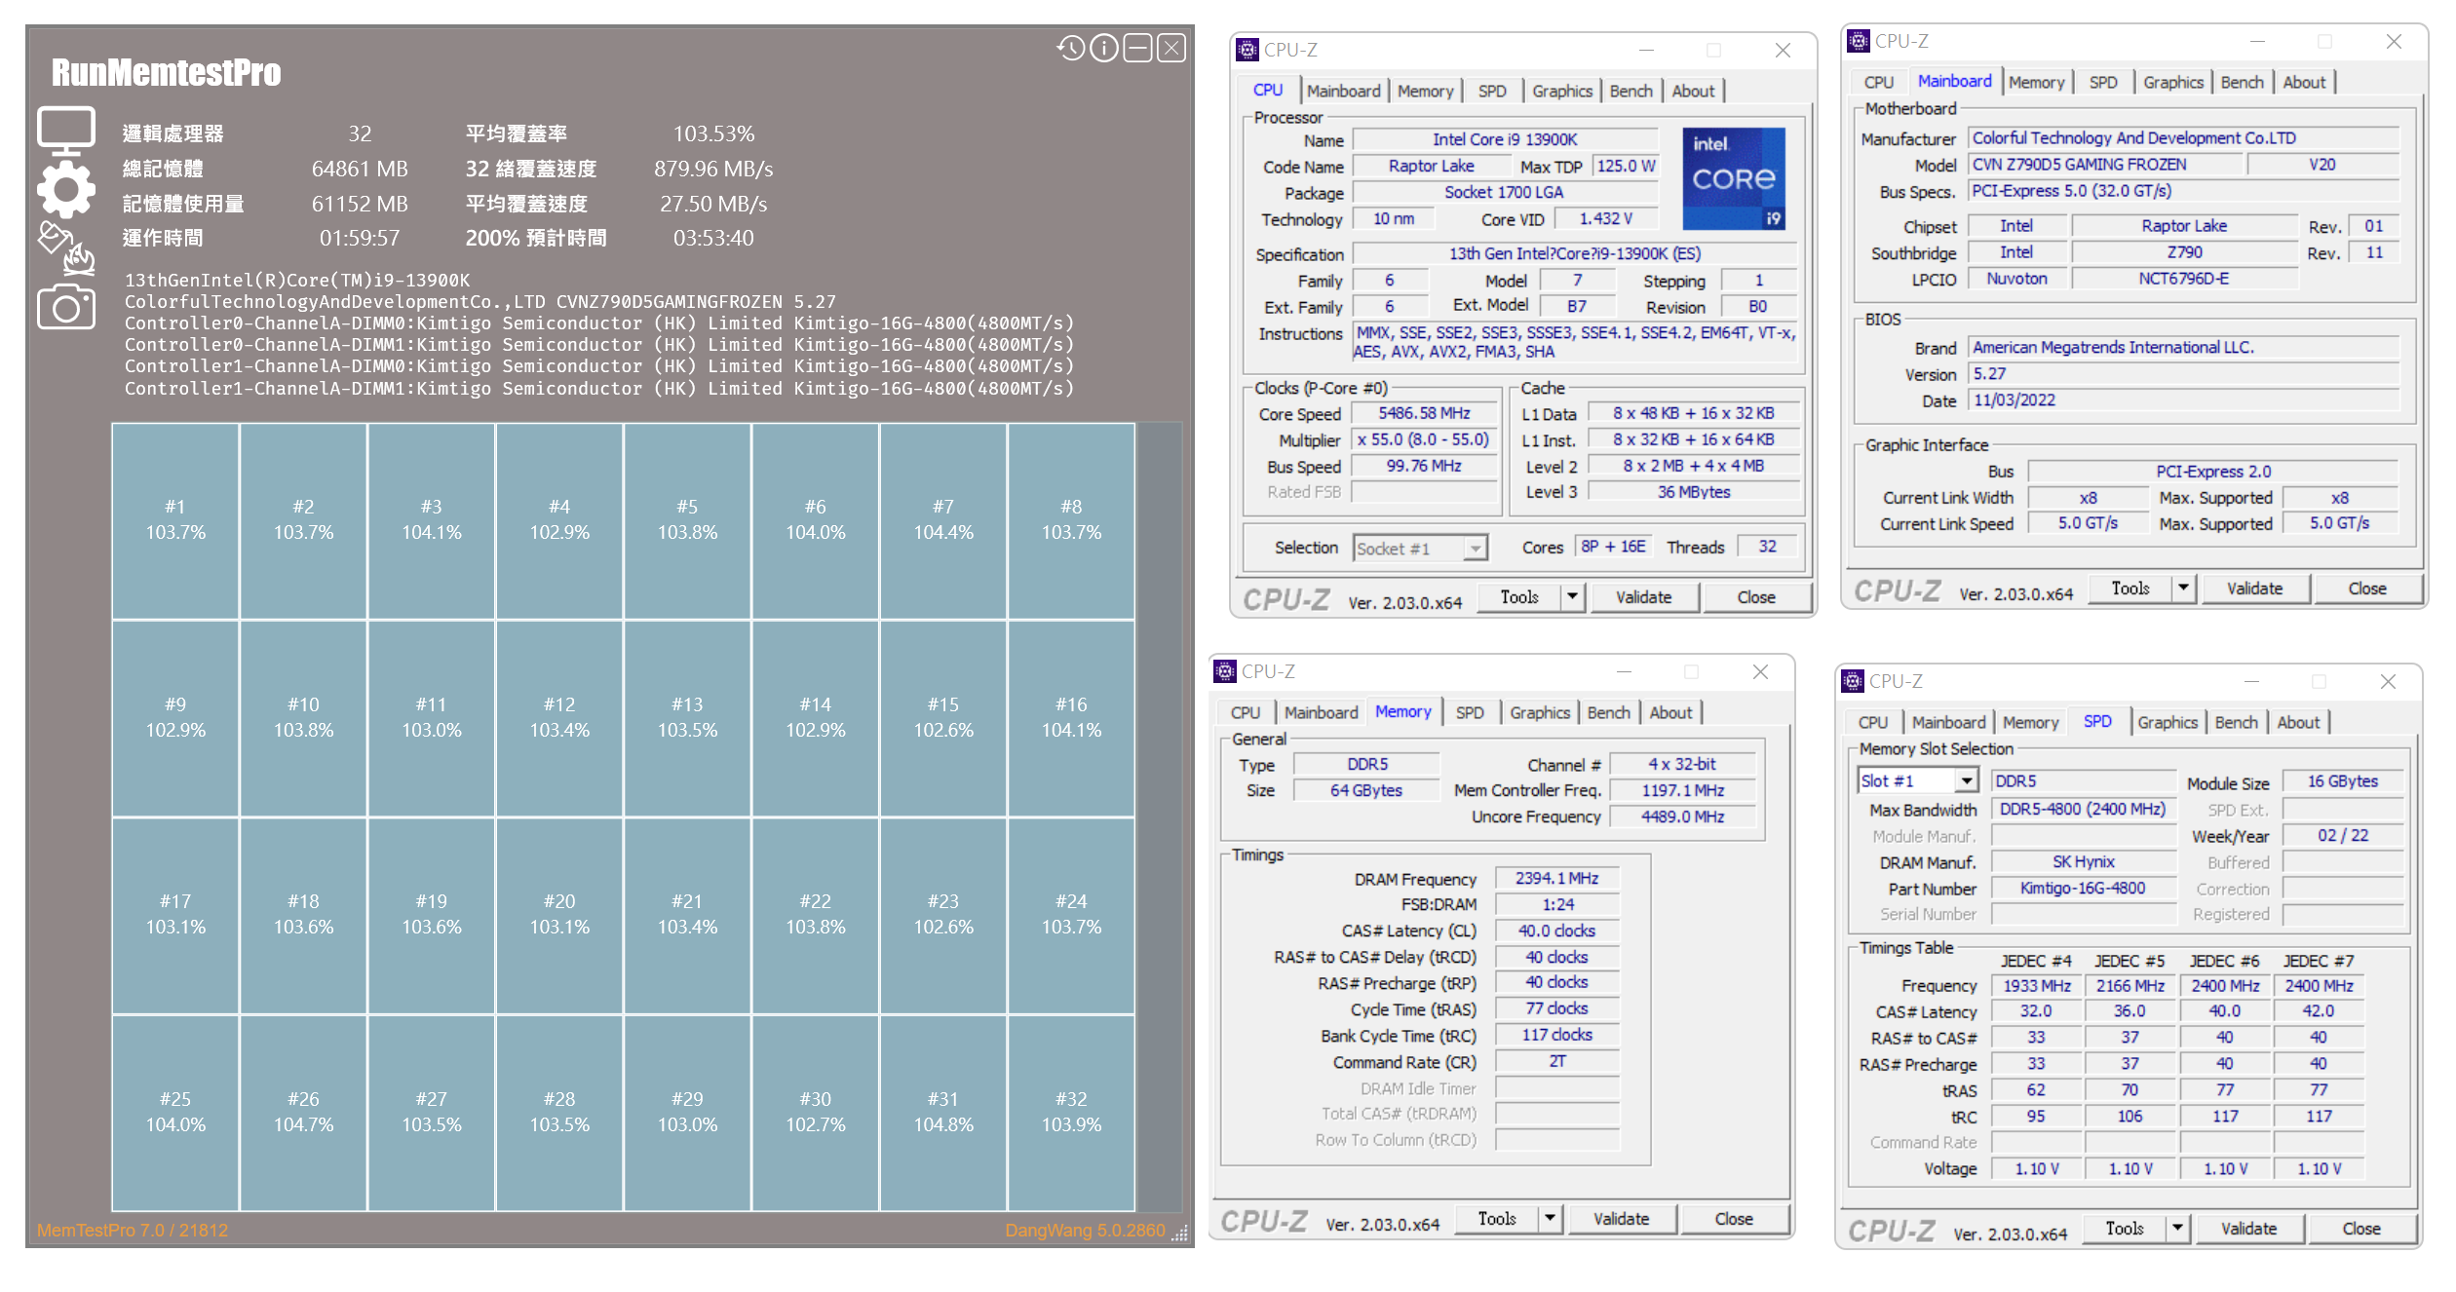The height and width of the screenshot is (1292, 2456).
Task: Minimize the RunMemtestPro window
Action: pos(1137,48)
